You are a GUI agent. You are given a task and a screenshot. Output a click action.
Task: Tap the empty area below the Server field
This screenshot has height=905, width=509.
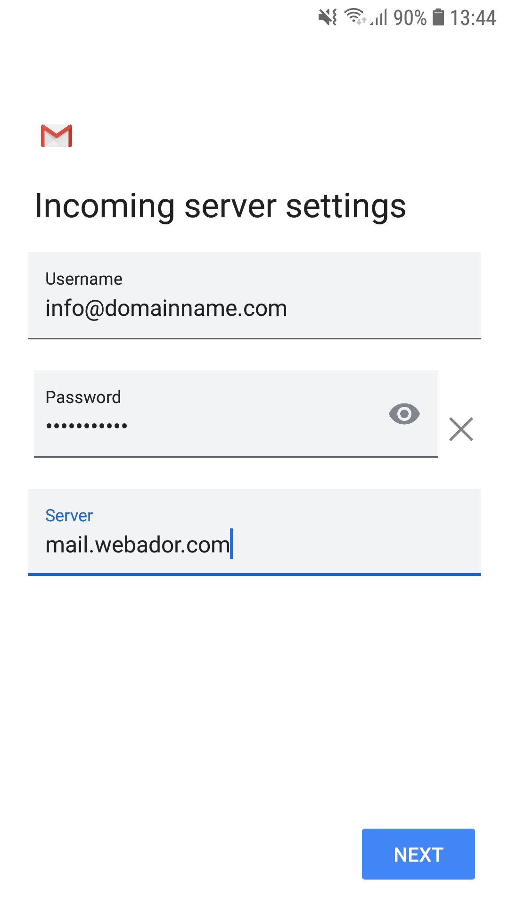click(x=254, y=698)
